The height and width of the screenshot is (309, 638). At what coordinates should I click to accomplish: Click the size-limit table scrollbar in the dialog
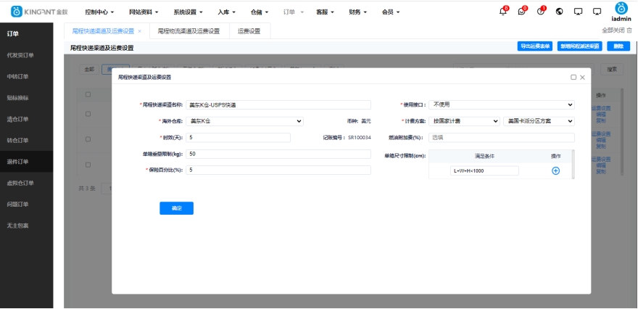pyautogui.click(x=573, y=164)
